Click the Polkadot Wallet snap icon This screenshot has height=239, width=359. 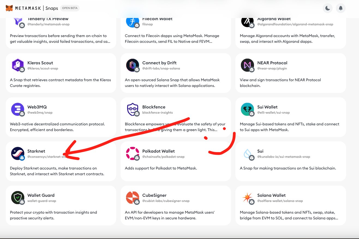pos(133,153)
